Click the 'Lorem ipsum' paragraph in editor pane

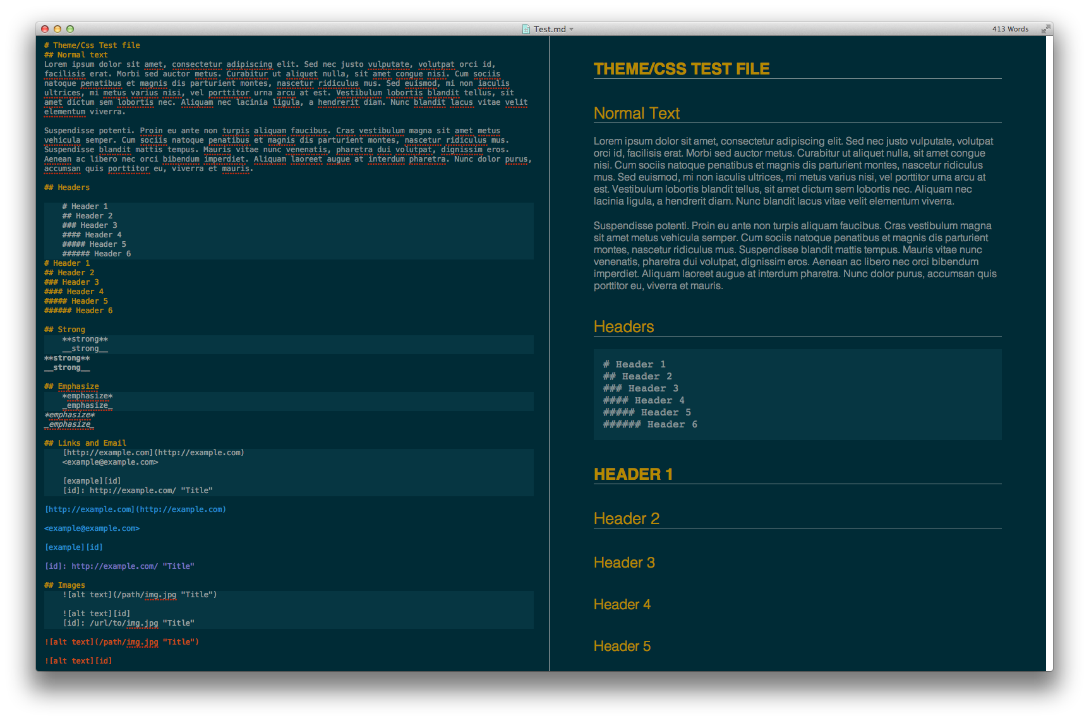click(286, 88)
